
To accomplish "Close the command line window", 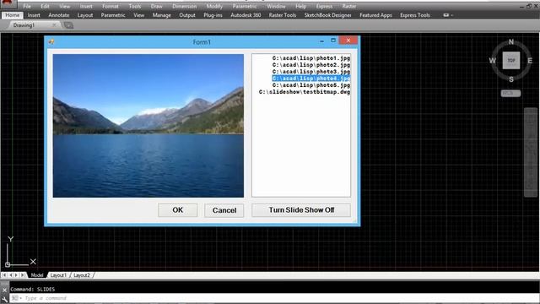I will point(4,290).
